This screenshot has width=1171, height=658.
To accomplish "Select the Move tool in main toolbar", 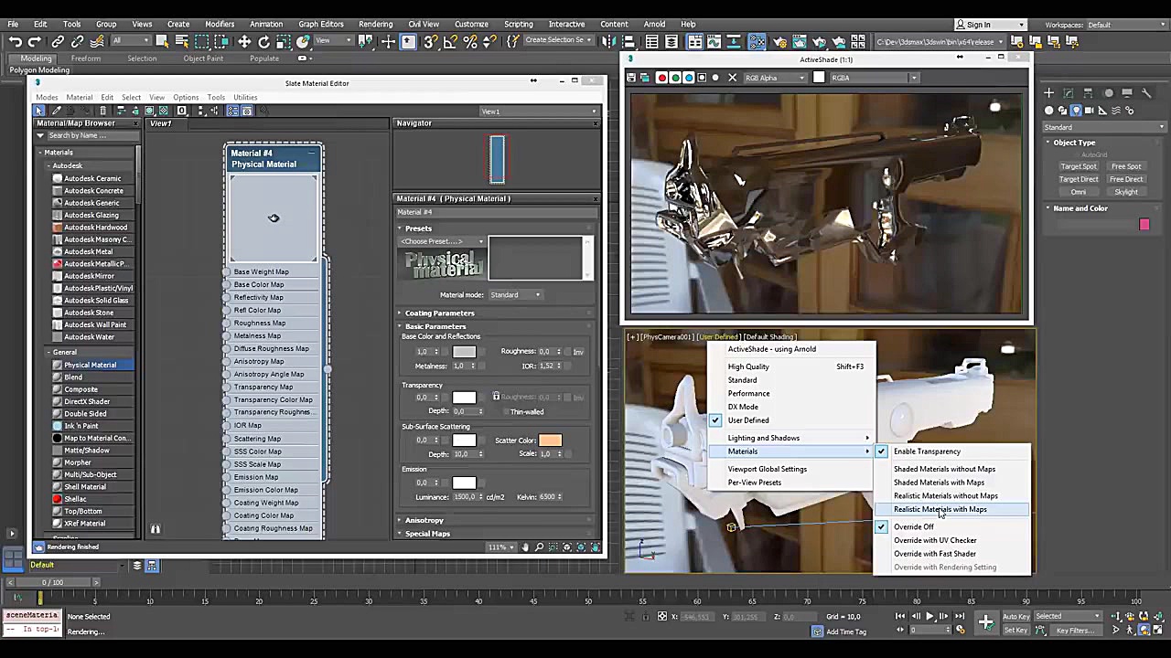I will click(x=244, y=41).
